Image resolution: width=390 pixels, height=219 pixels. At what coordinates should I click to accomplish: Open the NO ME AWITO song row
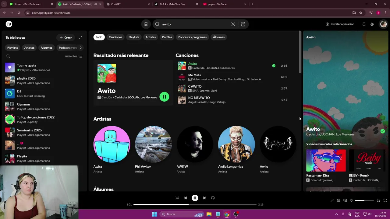click(232, 100)
